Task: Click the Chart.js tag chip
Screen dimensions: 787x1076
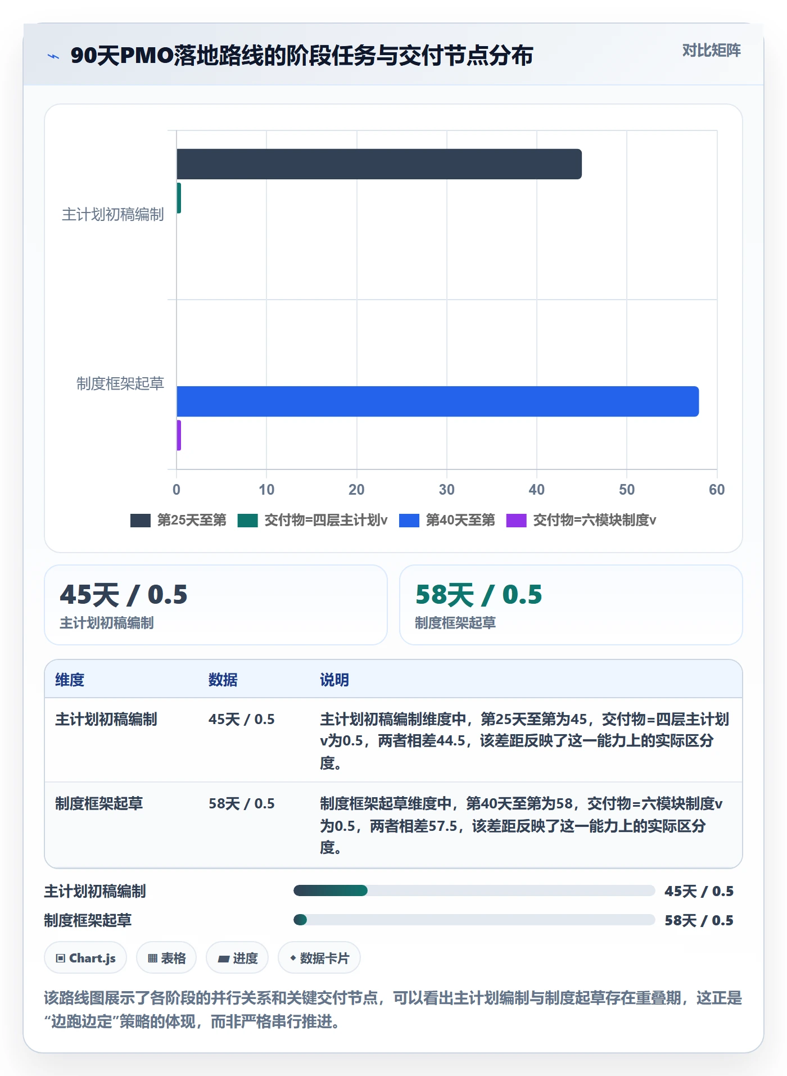Action: click(85, 958)
